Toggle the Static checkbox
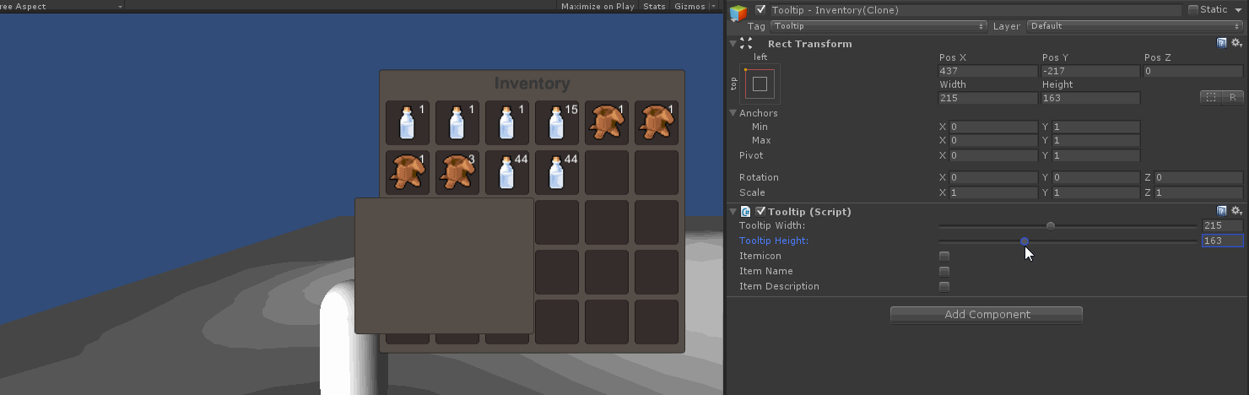The height and width of the screenshot is (395, 1249). pos(1193,10)
